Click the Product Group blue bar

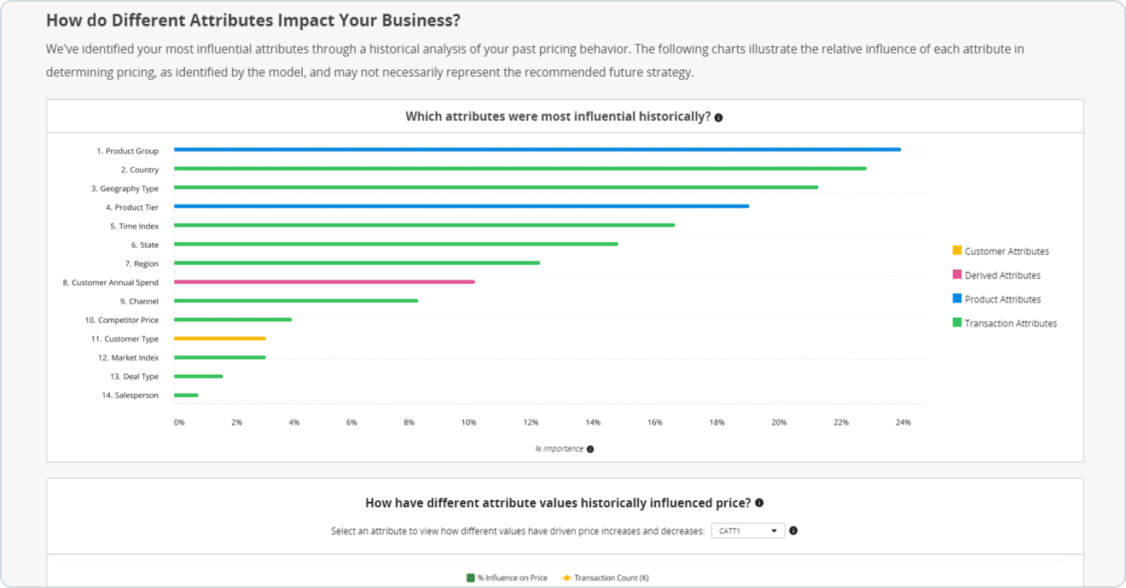[x=537, y=149]
